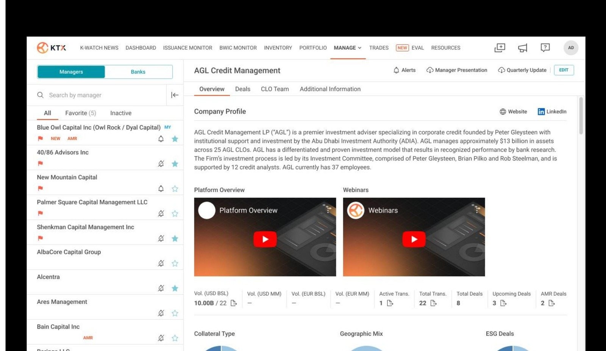Open the add-window icon in top bar
This screenshot has height=351, width=606.
tap(500, 48)
